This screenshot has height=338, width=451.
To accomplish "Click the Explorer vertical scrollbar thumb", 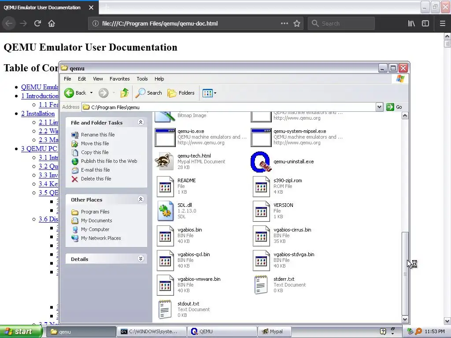I will [x=405, y=273].
